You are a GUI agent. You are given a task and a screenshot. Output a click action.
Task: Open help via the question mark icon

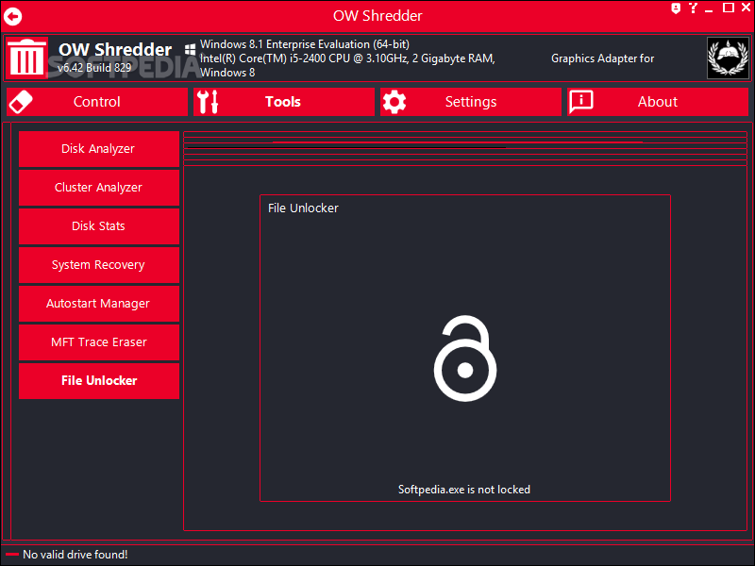coord(693,8)
